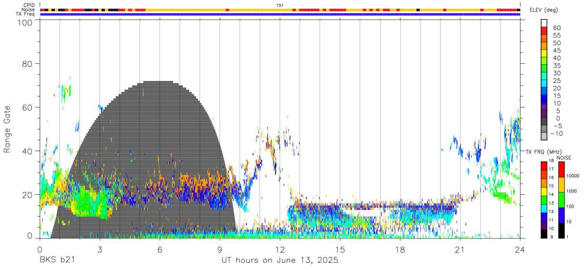Image resolution: width=585 pixels, height=270 pixels.
Task: Click the "80" range gate tick label
Action: [x=27, y=64]
